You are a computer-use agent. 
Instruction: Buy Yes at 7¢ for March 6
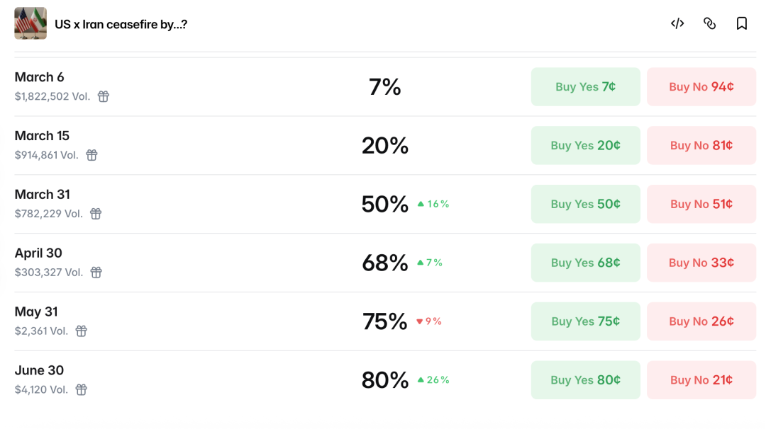click(x=585, y=86)
